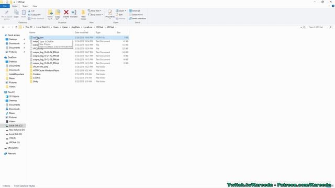
Task: Open the ribbon Open dropdown
Action: [121, 10]
